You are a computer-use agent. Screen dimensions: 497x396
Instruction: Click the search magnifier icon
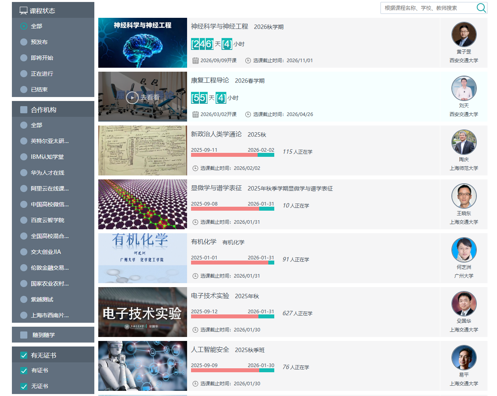[x=481, y=8]
